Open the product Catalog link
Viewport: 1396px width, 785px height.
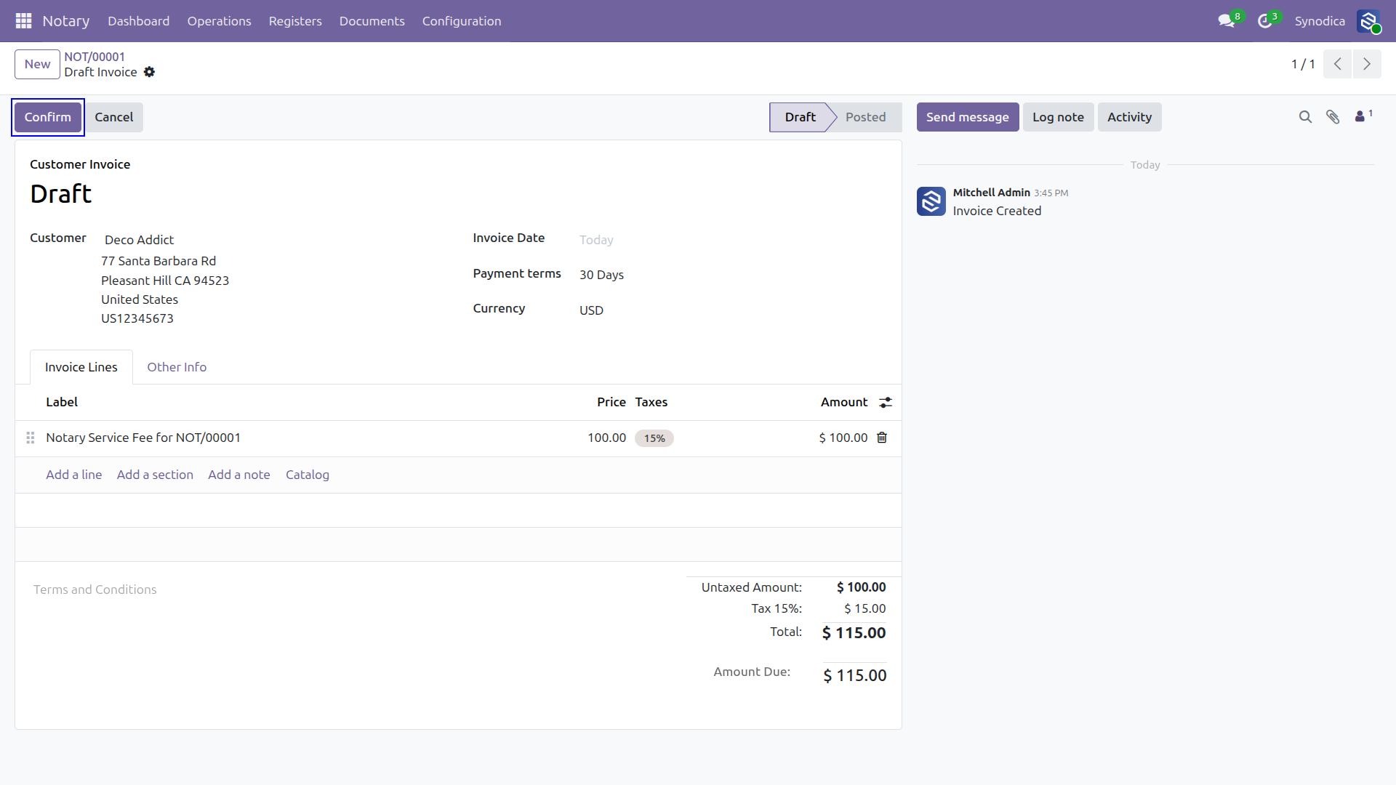pos(308,475)
